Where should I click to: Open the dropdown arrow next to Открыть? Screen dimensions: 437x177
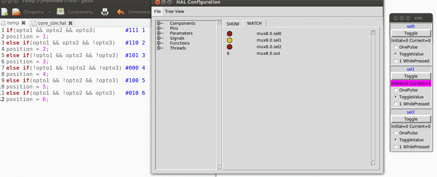(x=50, y=12)
